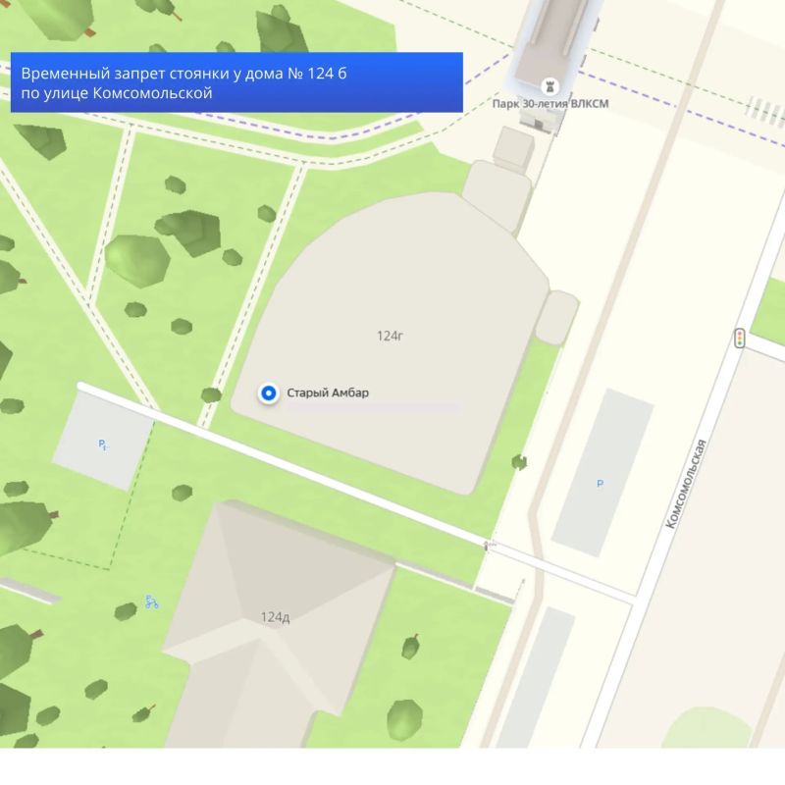The height and width of the screenshot is (785, 785).
Task: Click the blue parking ban notice banner
Action: tap(236, 82)
